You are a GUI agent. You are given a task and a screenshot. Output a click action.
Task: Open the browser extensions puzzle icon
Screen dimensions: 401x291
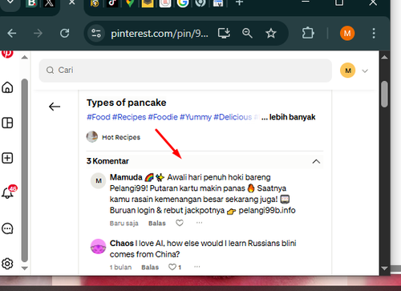click(308, 34)
